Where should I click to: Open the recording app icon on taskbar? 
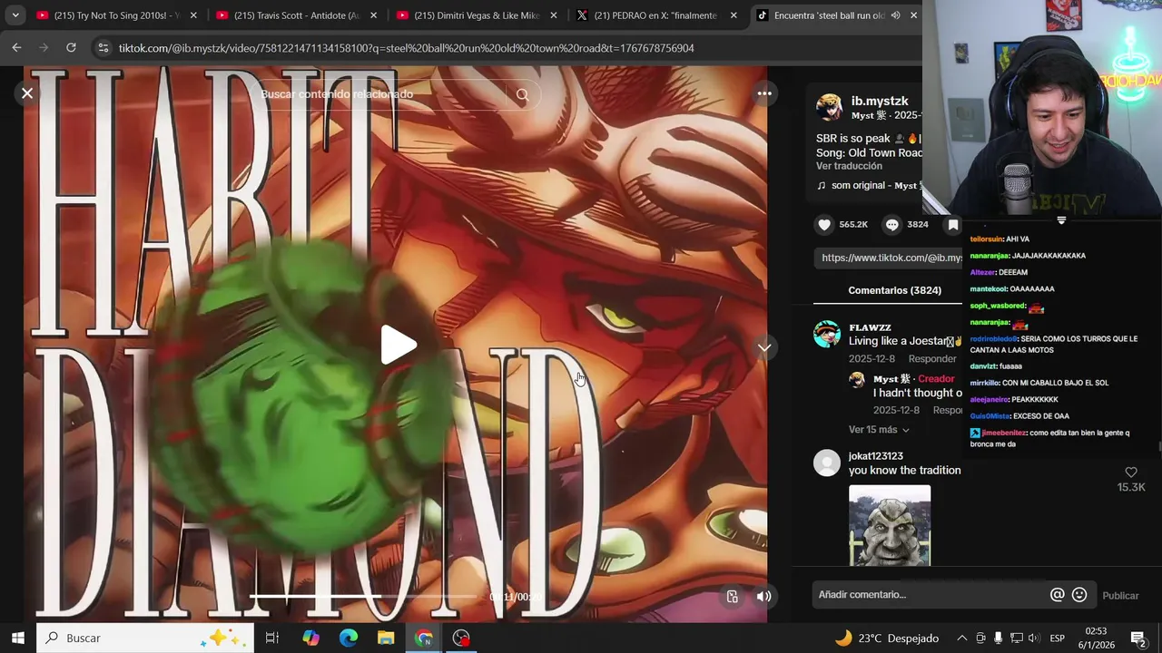[461, 638]
